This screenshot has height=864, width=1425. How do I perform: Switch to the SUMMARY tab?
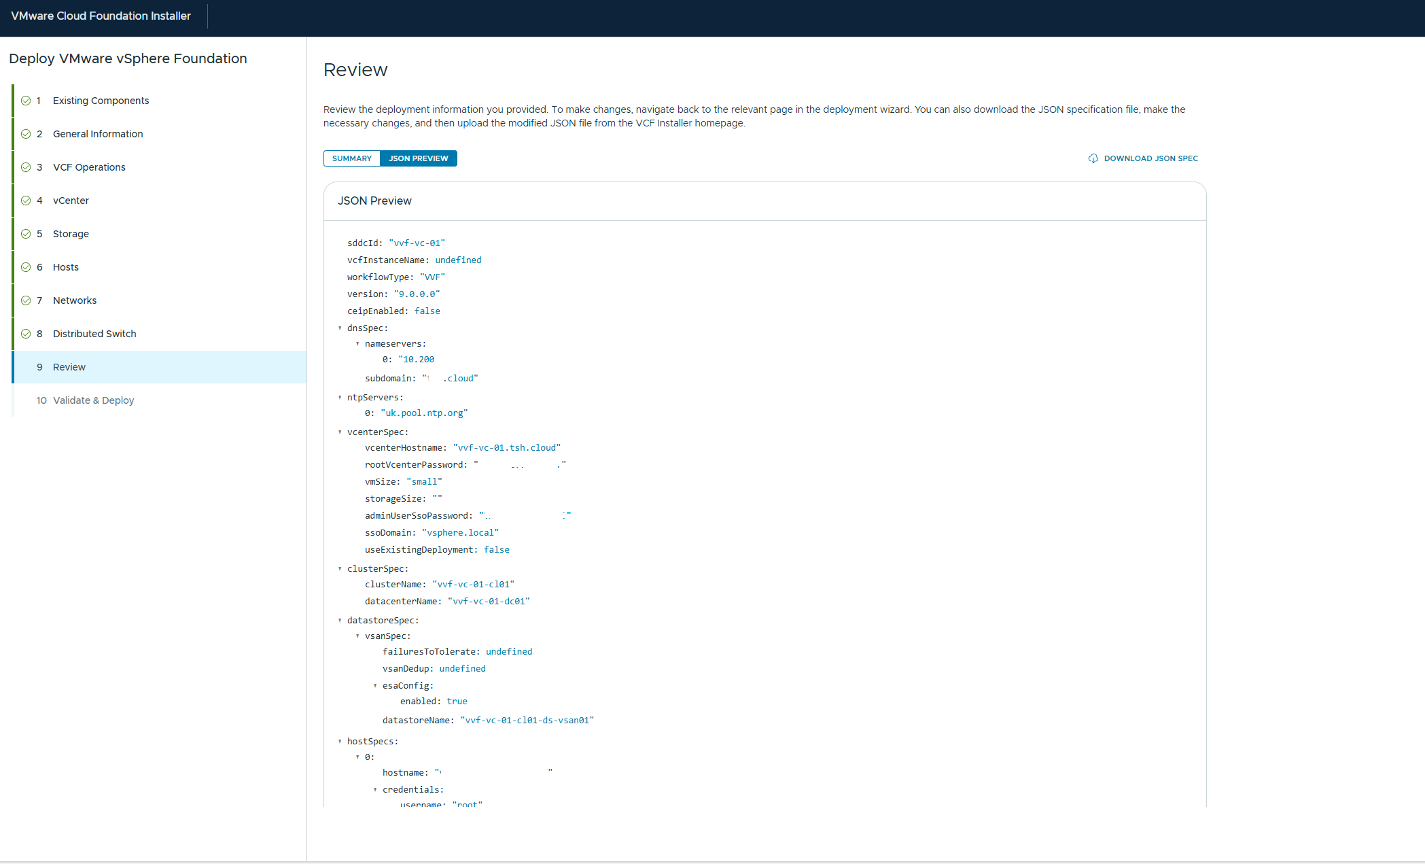coord(351,158)
